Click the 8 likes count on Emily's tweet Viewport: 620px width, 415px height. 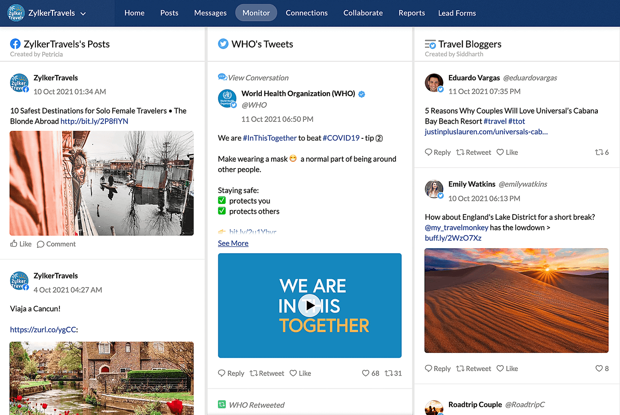click(x=602, y=368)
